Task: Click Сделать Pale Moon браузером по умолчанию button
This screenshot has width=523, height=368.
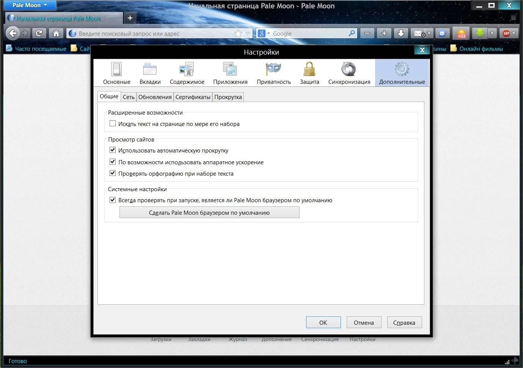Action: pos(209,212)
